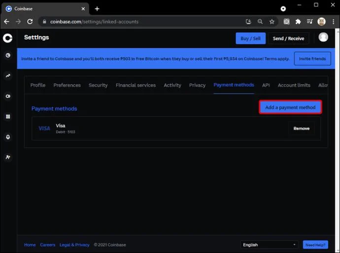This screenshot has height=253, width=340.
Task: Open the Home footer link
Action: (x=30, y=245)
